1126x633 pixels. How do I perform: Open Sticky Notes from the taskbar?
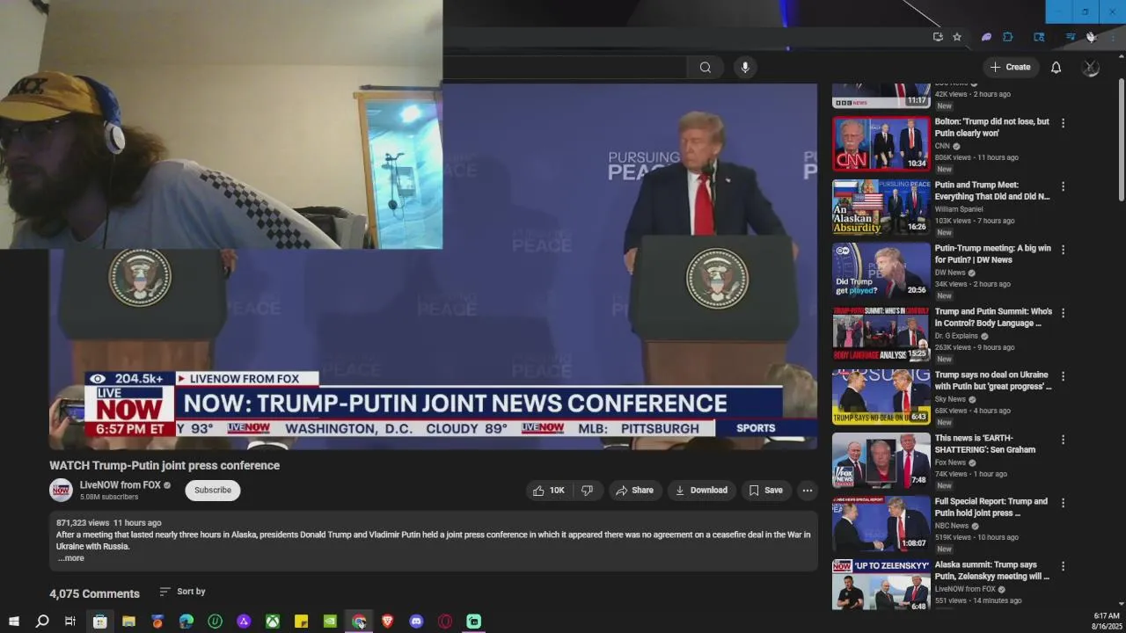[x=301, y=622]
